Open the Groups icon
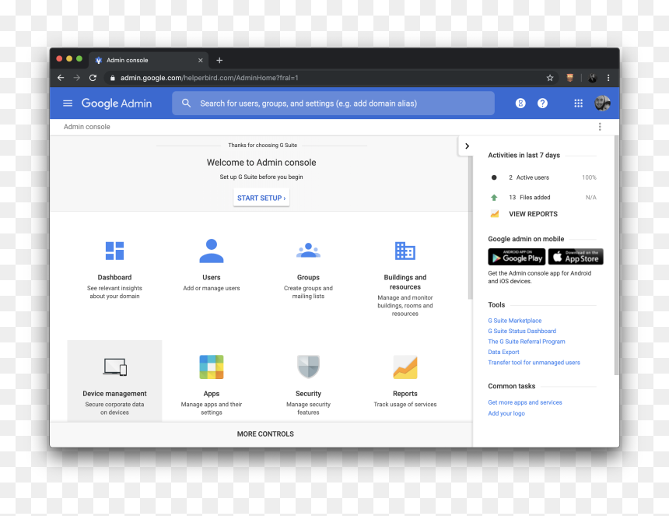 click(309, 250)
